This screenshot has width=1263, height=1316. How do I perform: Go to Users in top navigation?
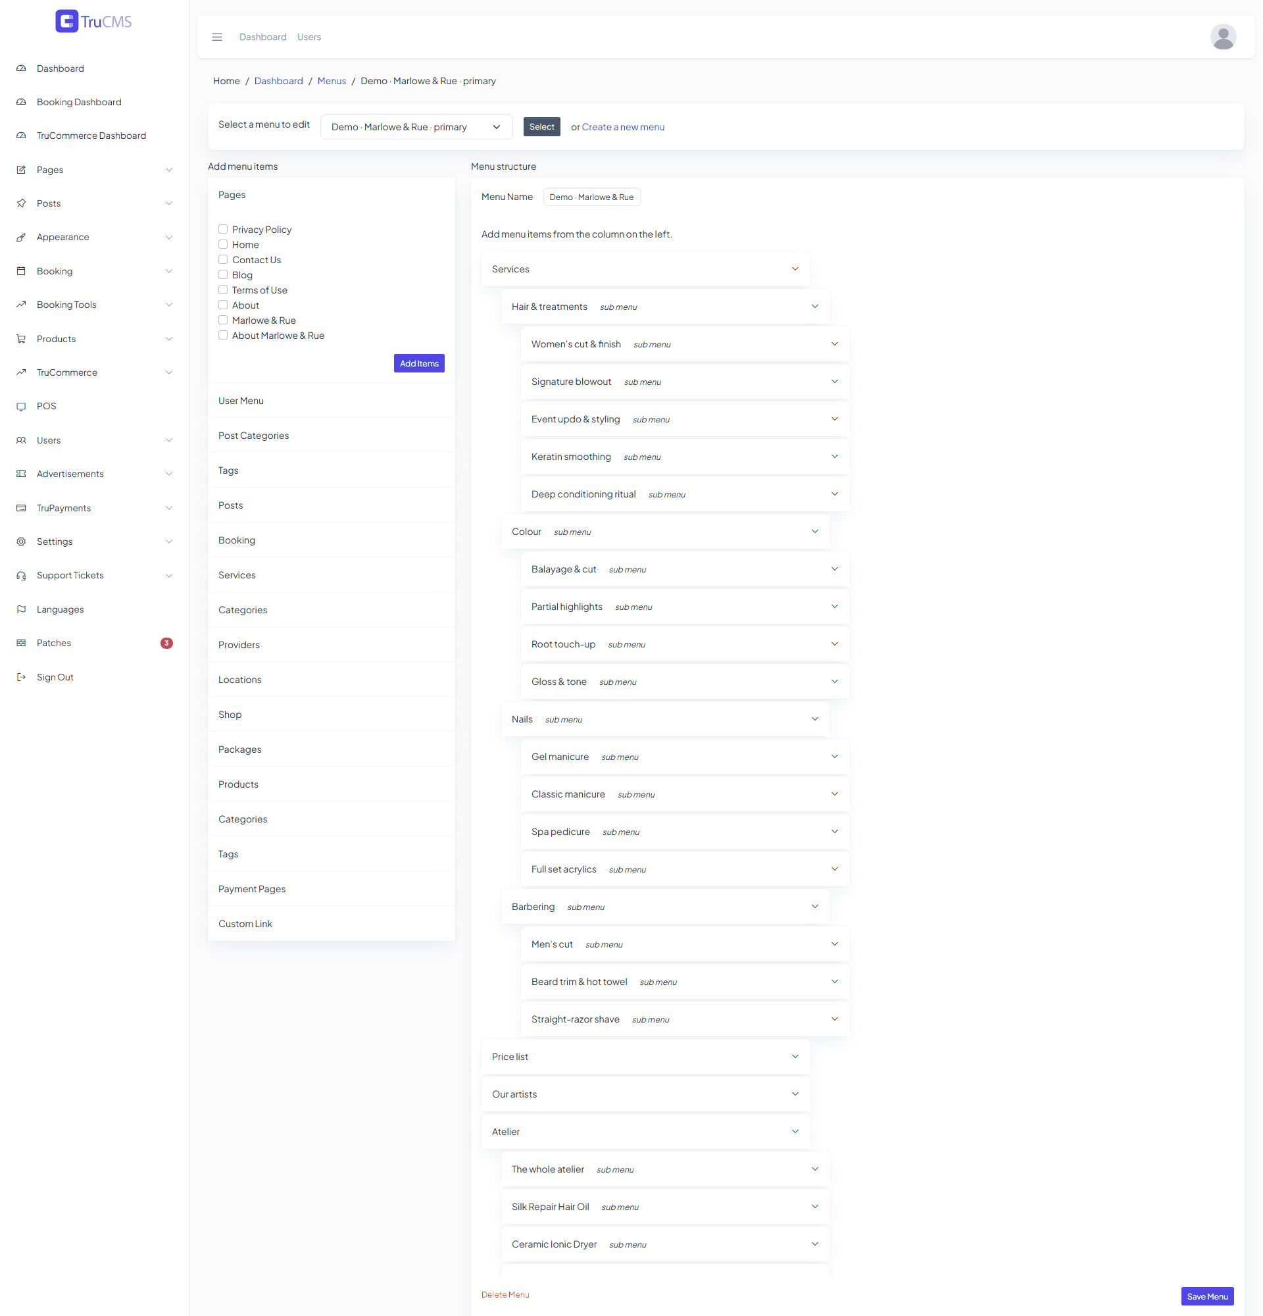tap(309, 37)
